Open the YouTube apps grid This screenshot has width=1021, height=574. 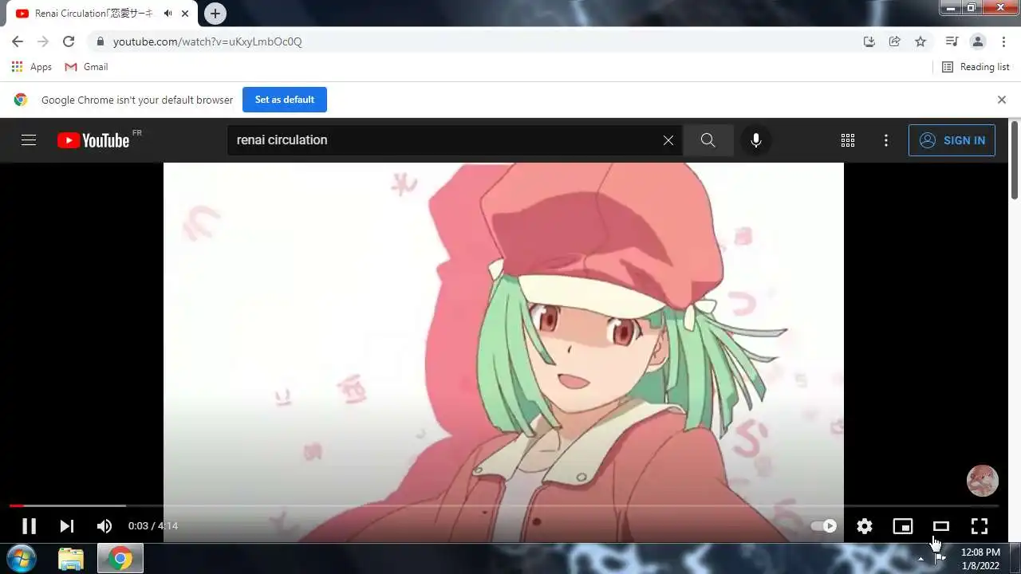pyautogui.click(x=848, y=140)
